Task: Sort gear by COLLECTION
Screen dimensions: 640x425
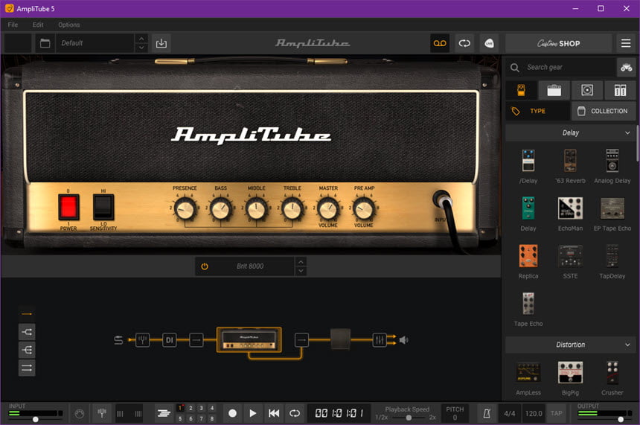Action: 604,111
